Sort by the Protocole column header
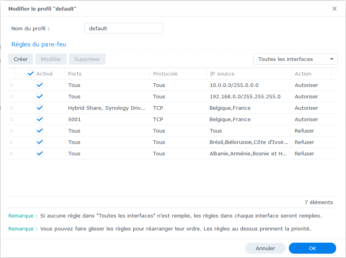 coord(178,74)
